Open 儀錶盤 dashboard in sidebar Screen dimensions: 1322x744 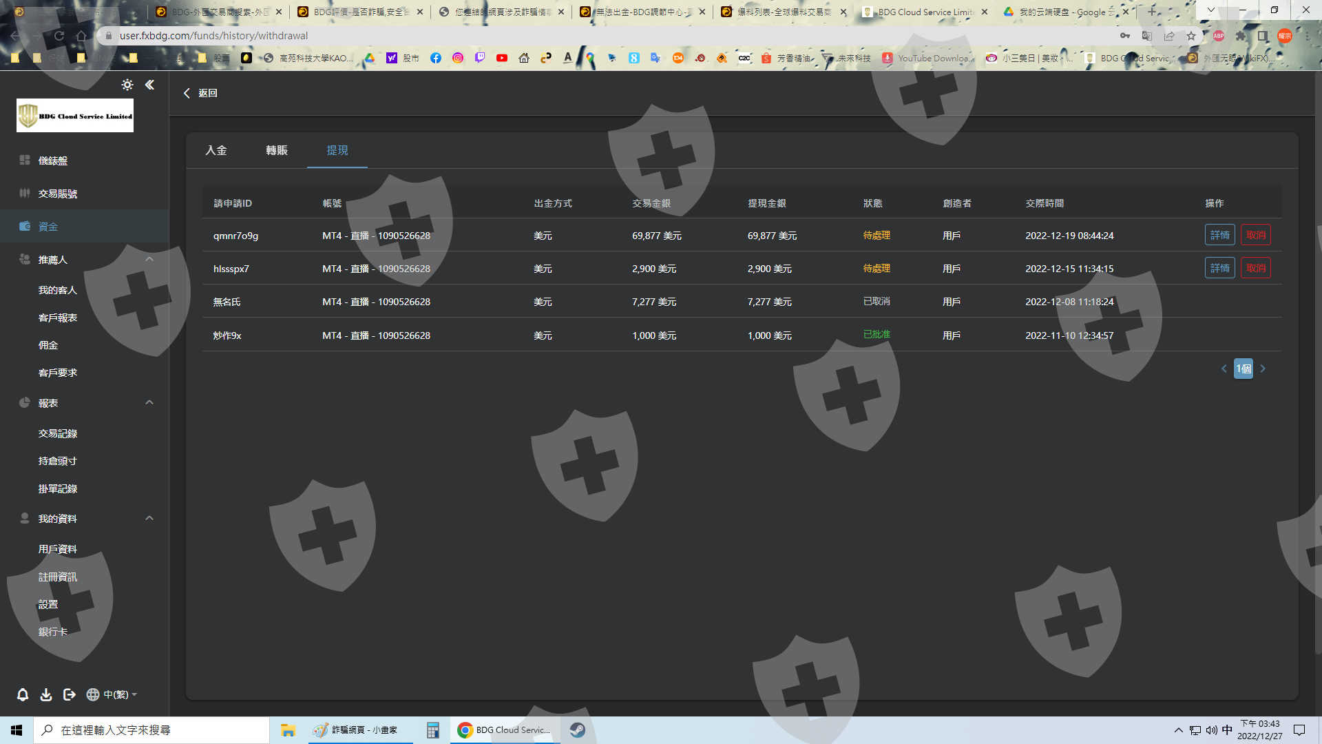click(53, 161)
